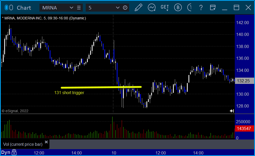Viewport: 255px width, 156px height.
Task: Click the '10' date label on time axis
Action: coord(114,153)
